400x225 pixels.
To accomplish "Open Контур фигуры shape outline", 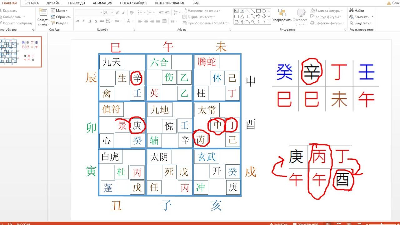I will point(326,17).
